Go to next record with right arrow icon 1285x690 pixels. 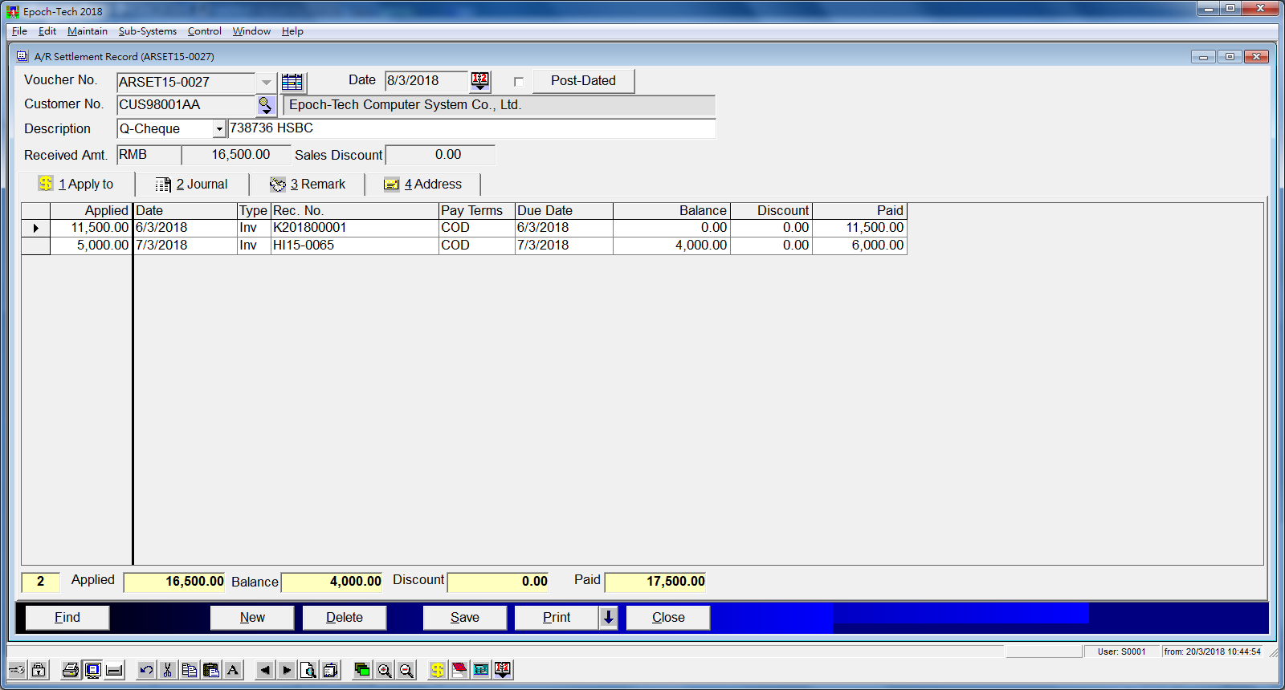click(x=287, y=670)
